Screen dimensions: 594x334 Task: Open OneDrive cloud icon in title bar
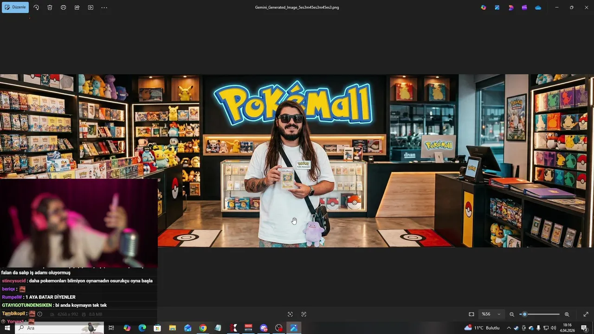click(x=538, y=7)
